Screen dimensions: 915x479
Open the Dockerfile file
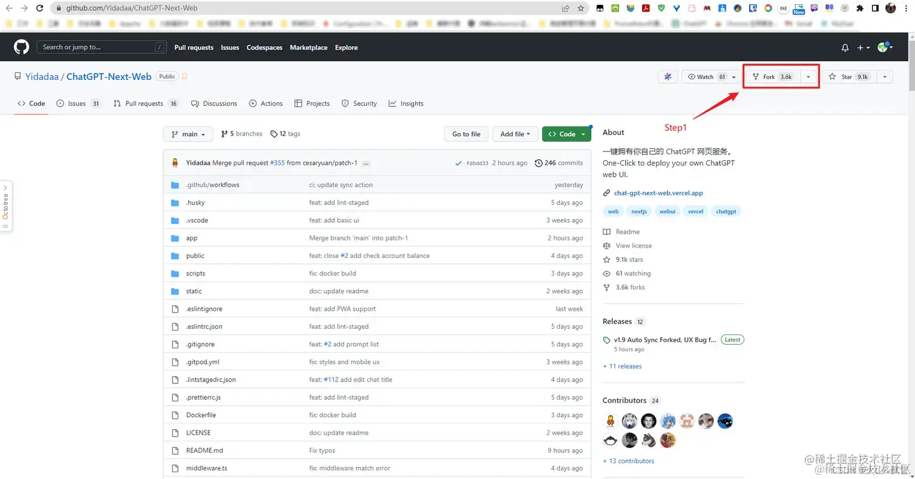click(201, 415)
